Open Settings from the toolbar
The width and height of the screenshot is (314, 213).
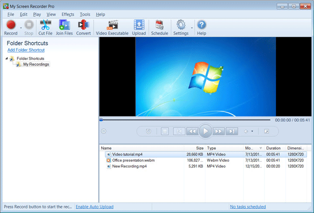(x=181, y=28)
